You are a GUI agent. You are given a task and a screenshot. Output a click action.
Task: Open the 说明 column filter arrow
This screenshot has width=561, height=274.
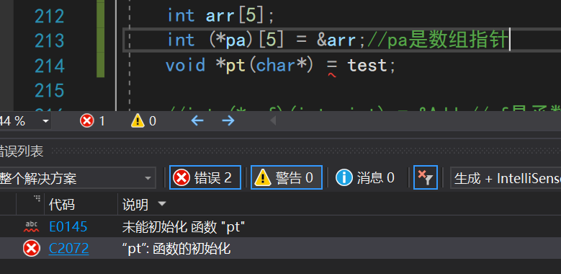[162, 204]
